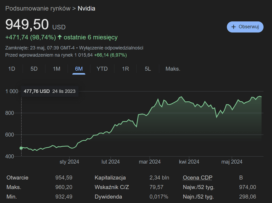This screenshot has height=203, width=272.
Task: Click the green up arrow icon
Action: click(60, 37)
